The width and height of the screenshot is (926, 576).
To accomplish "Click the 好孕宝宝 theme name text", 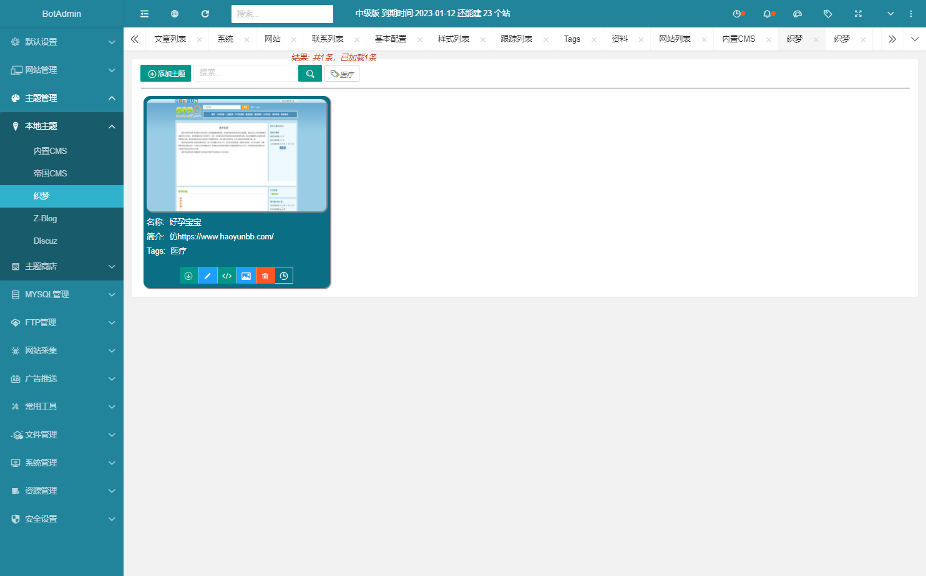I will (x=185, y=222).
